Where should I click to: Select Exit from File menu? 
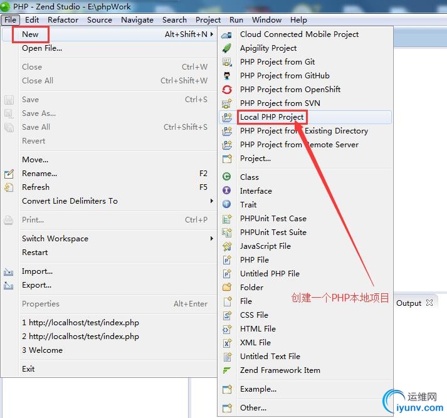tap(109, 369)
